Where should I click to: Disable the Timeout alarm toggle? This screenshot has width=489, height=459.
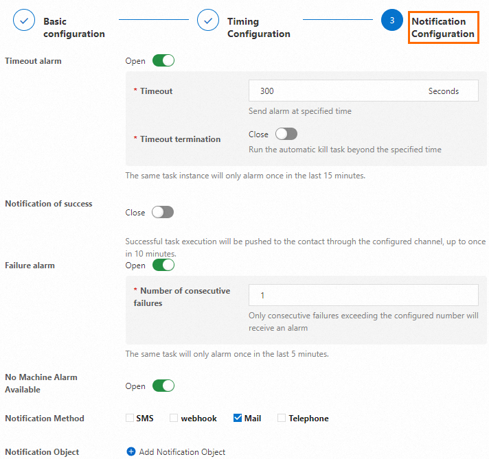point(163,61)
